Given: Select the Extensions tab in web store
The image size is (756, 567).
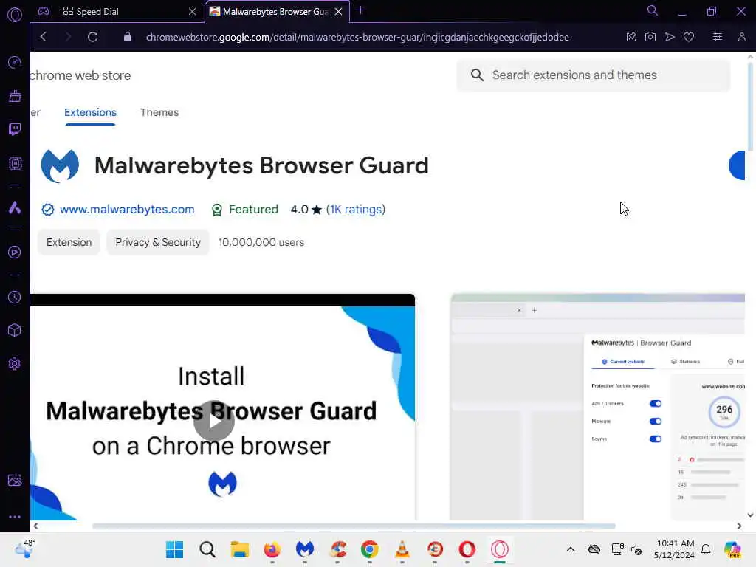Looking at the screenshot, I should [90, 112].
